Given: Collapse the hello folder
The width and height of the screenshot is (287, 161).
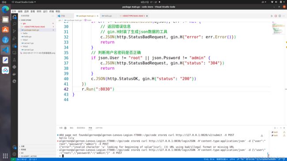Looking at the screenshot, I should click(25, 33).
